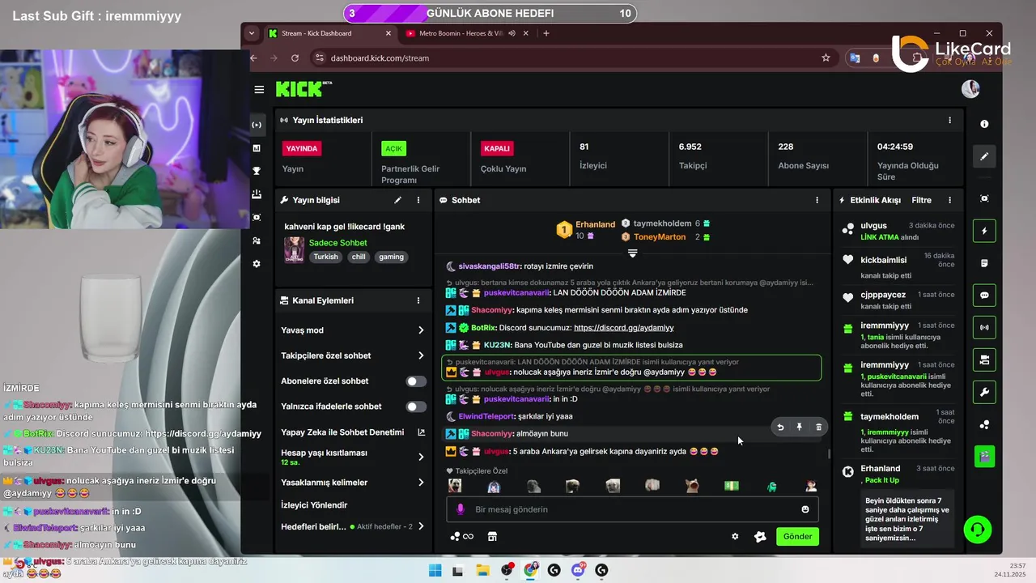Open the shop icon below chat input
Image resolution: width=1036 pixels, height=583 pixels.
[491, 536]
